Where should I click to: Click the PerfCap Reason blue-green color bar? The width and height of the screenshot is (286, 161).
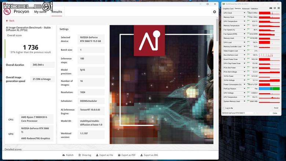[269, 89]
